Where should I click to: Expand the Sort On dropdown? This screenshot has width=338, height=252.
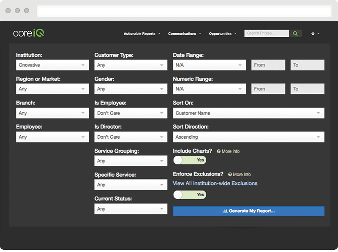point(248,113)
